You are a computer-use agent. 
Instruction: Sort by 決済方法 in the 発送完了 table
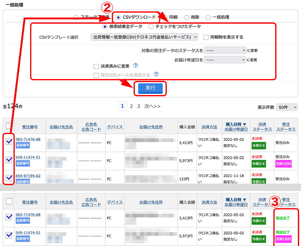click(209, 202)
